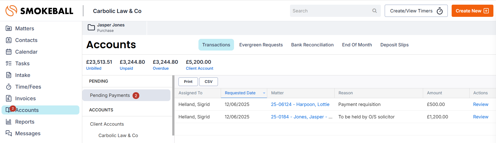The image size is (496, 143).
Task: Open the Jasper Jones matter folder tab
Action: click(x=114, y=28)
